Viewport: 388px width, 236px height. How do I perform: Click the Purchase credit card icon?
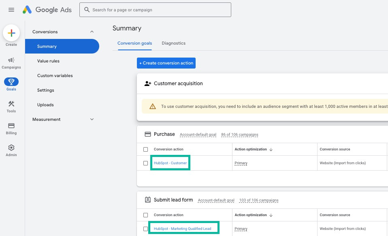148,134
